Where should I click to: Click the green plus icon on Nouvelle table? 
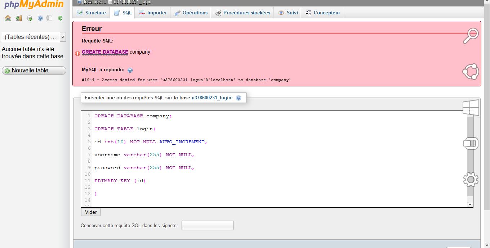pos(7,71)
